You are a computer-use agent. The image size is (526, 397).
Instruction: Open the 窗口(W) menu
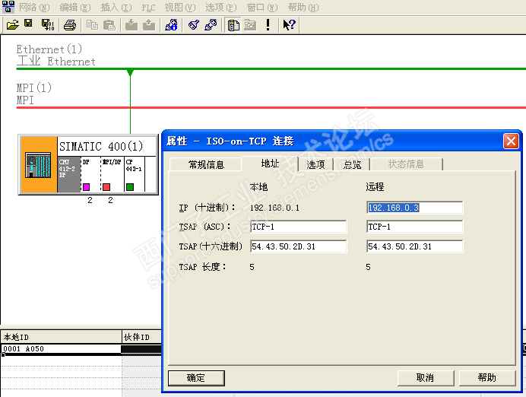pyautogui.click(x=262, y=7)
